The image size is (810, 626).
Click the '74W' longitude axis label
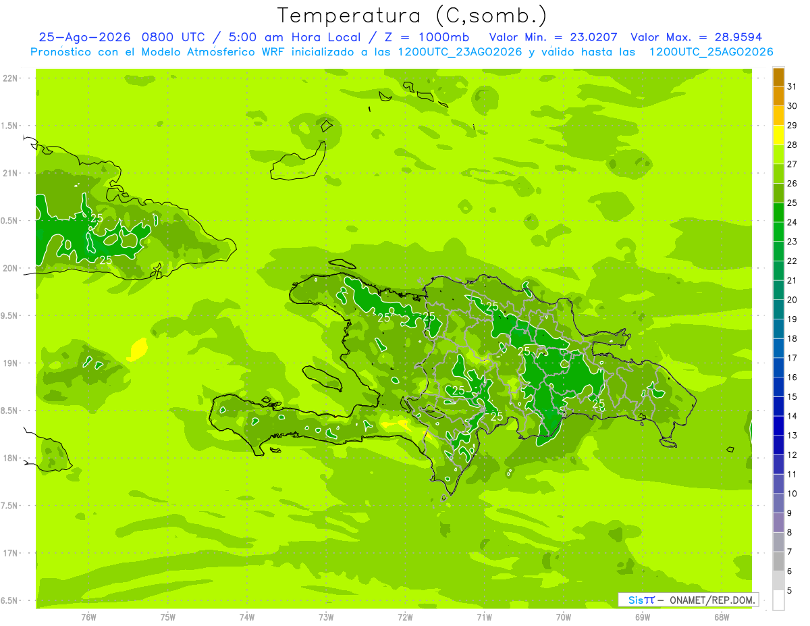[x=246, y=617]
